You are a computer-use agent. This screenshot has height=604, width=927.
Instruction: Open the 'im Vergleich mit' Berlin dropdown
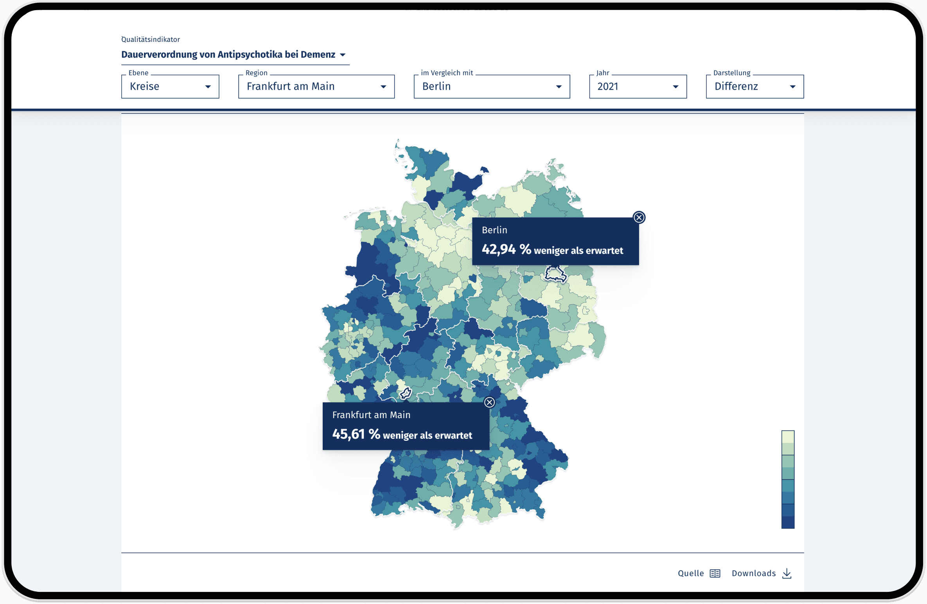tap(492, 87)
